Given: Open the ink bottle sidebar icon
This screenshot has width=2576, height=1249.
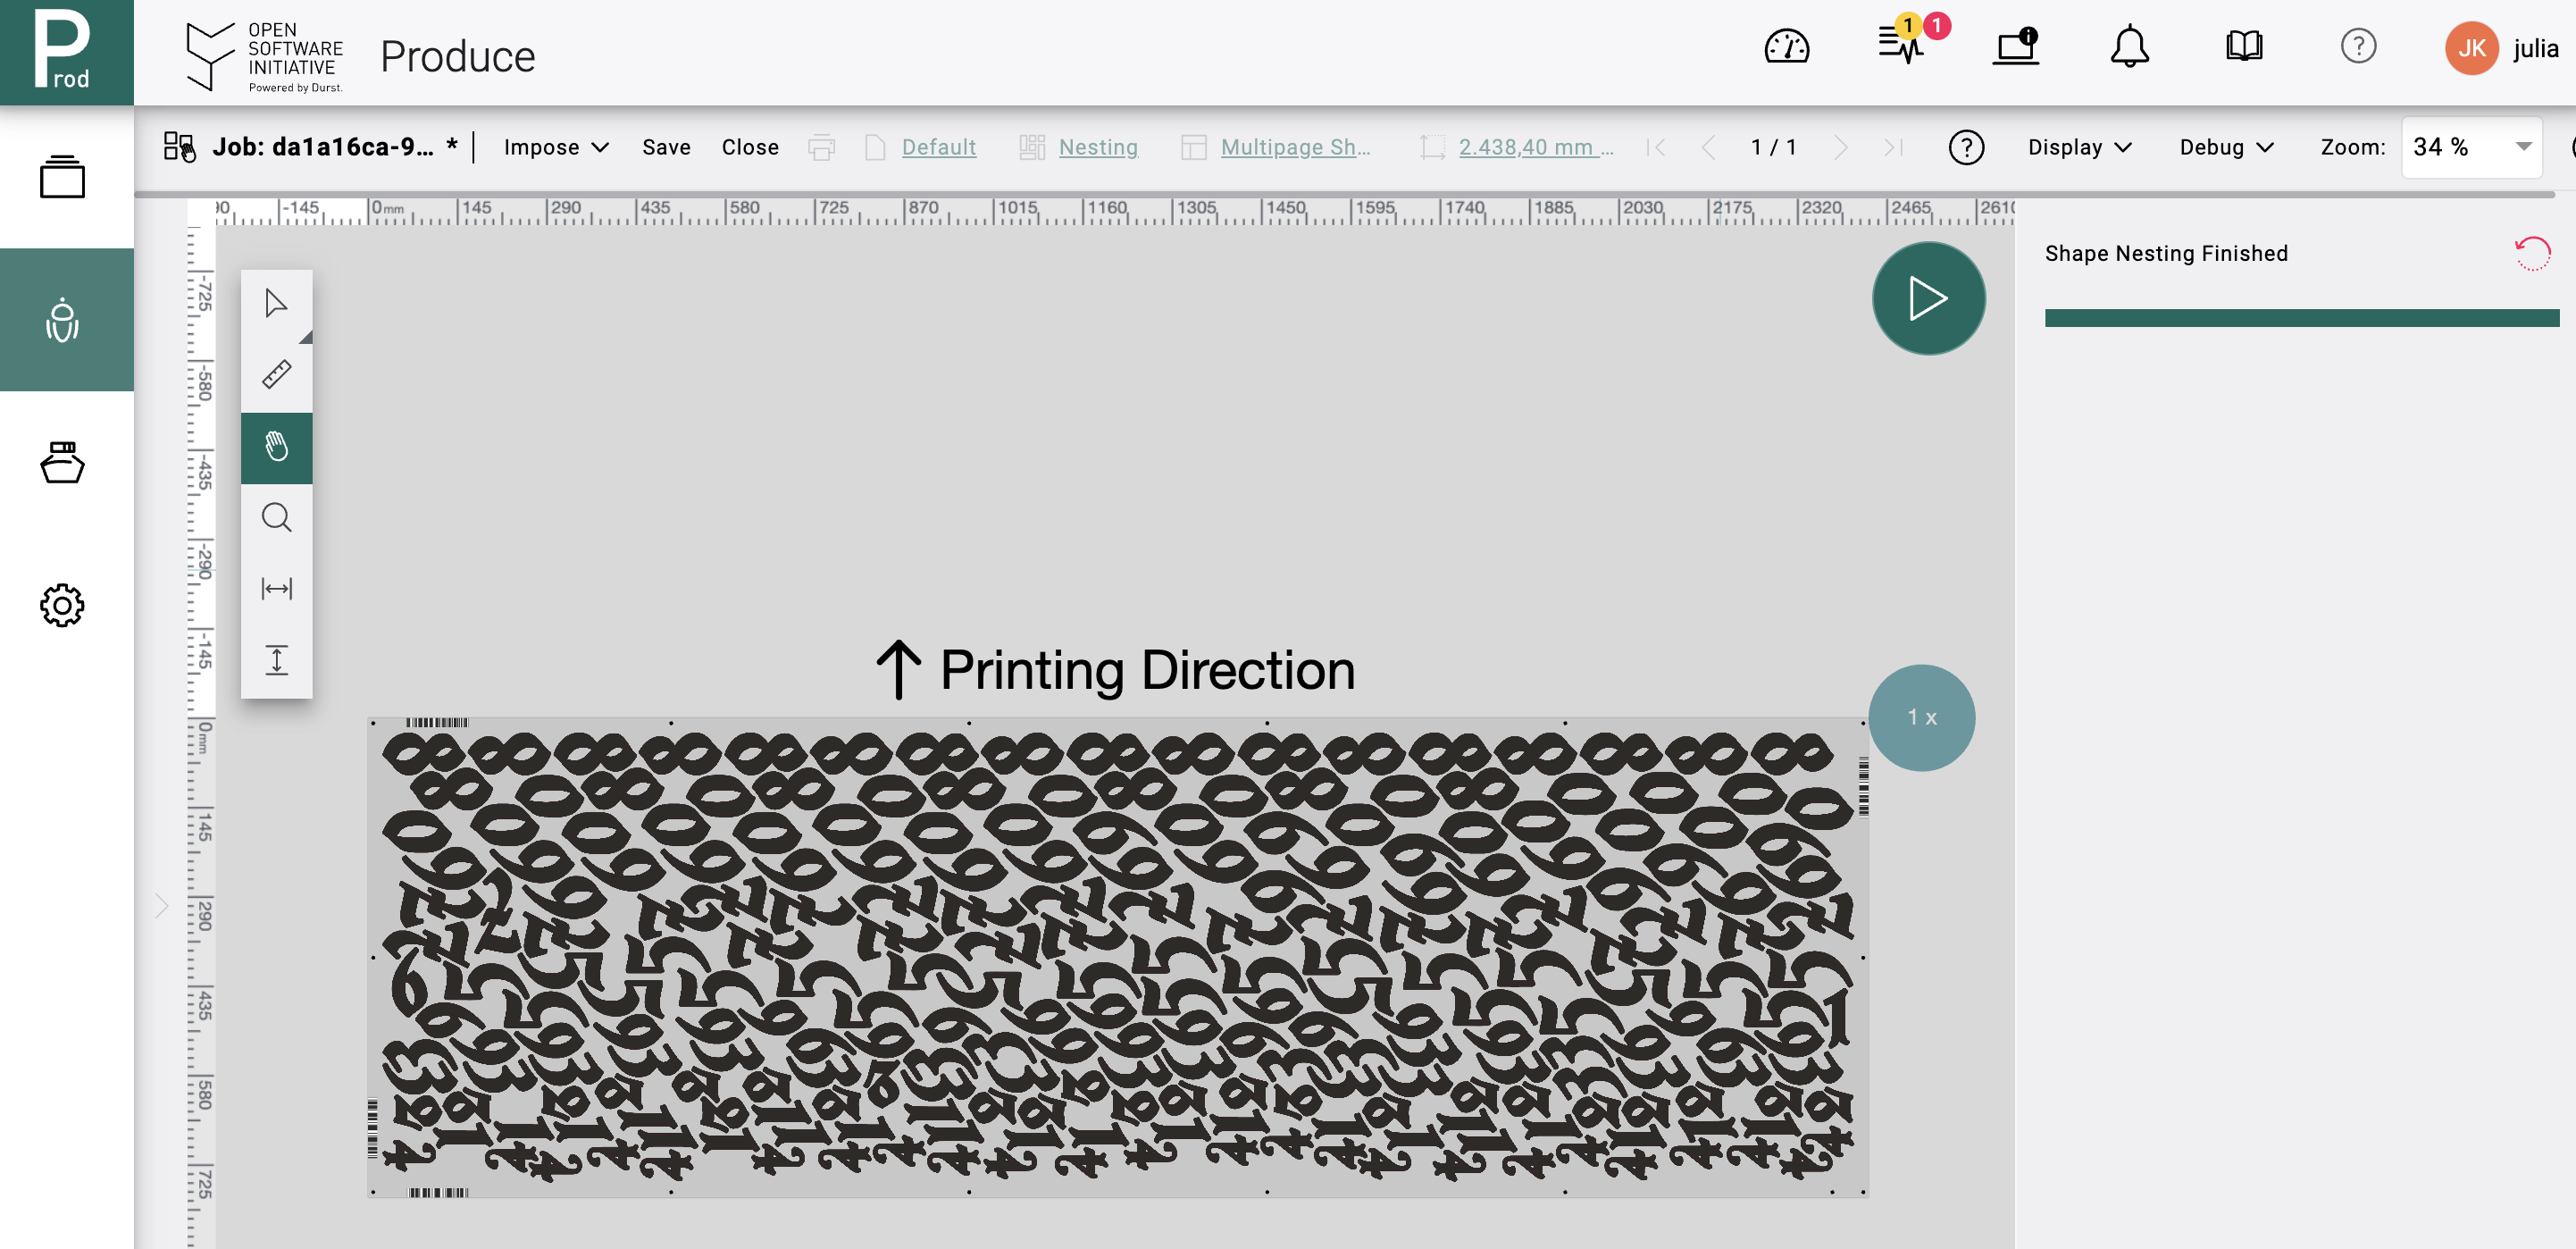Looking at the screenshot, I should tap(62, 463).
